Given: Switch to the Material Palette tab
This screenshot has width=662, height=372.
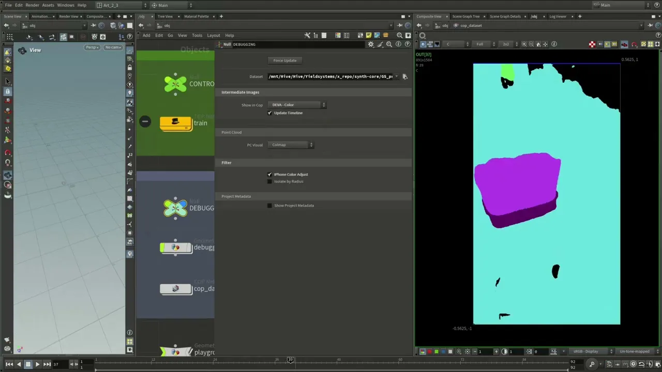Looking at the screenshot, I should (x=197, y=17).
